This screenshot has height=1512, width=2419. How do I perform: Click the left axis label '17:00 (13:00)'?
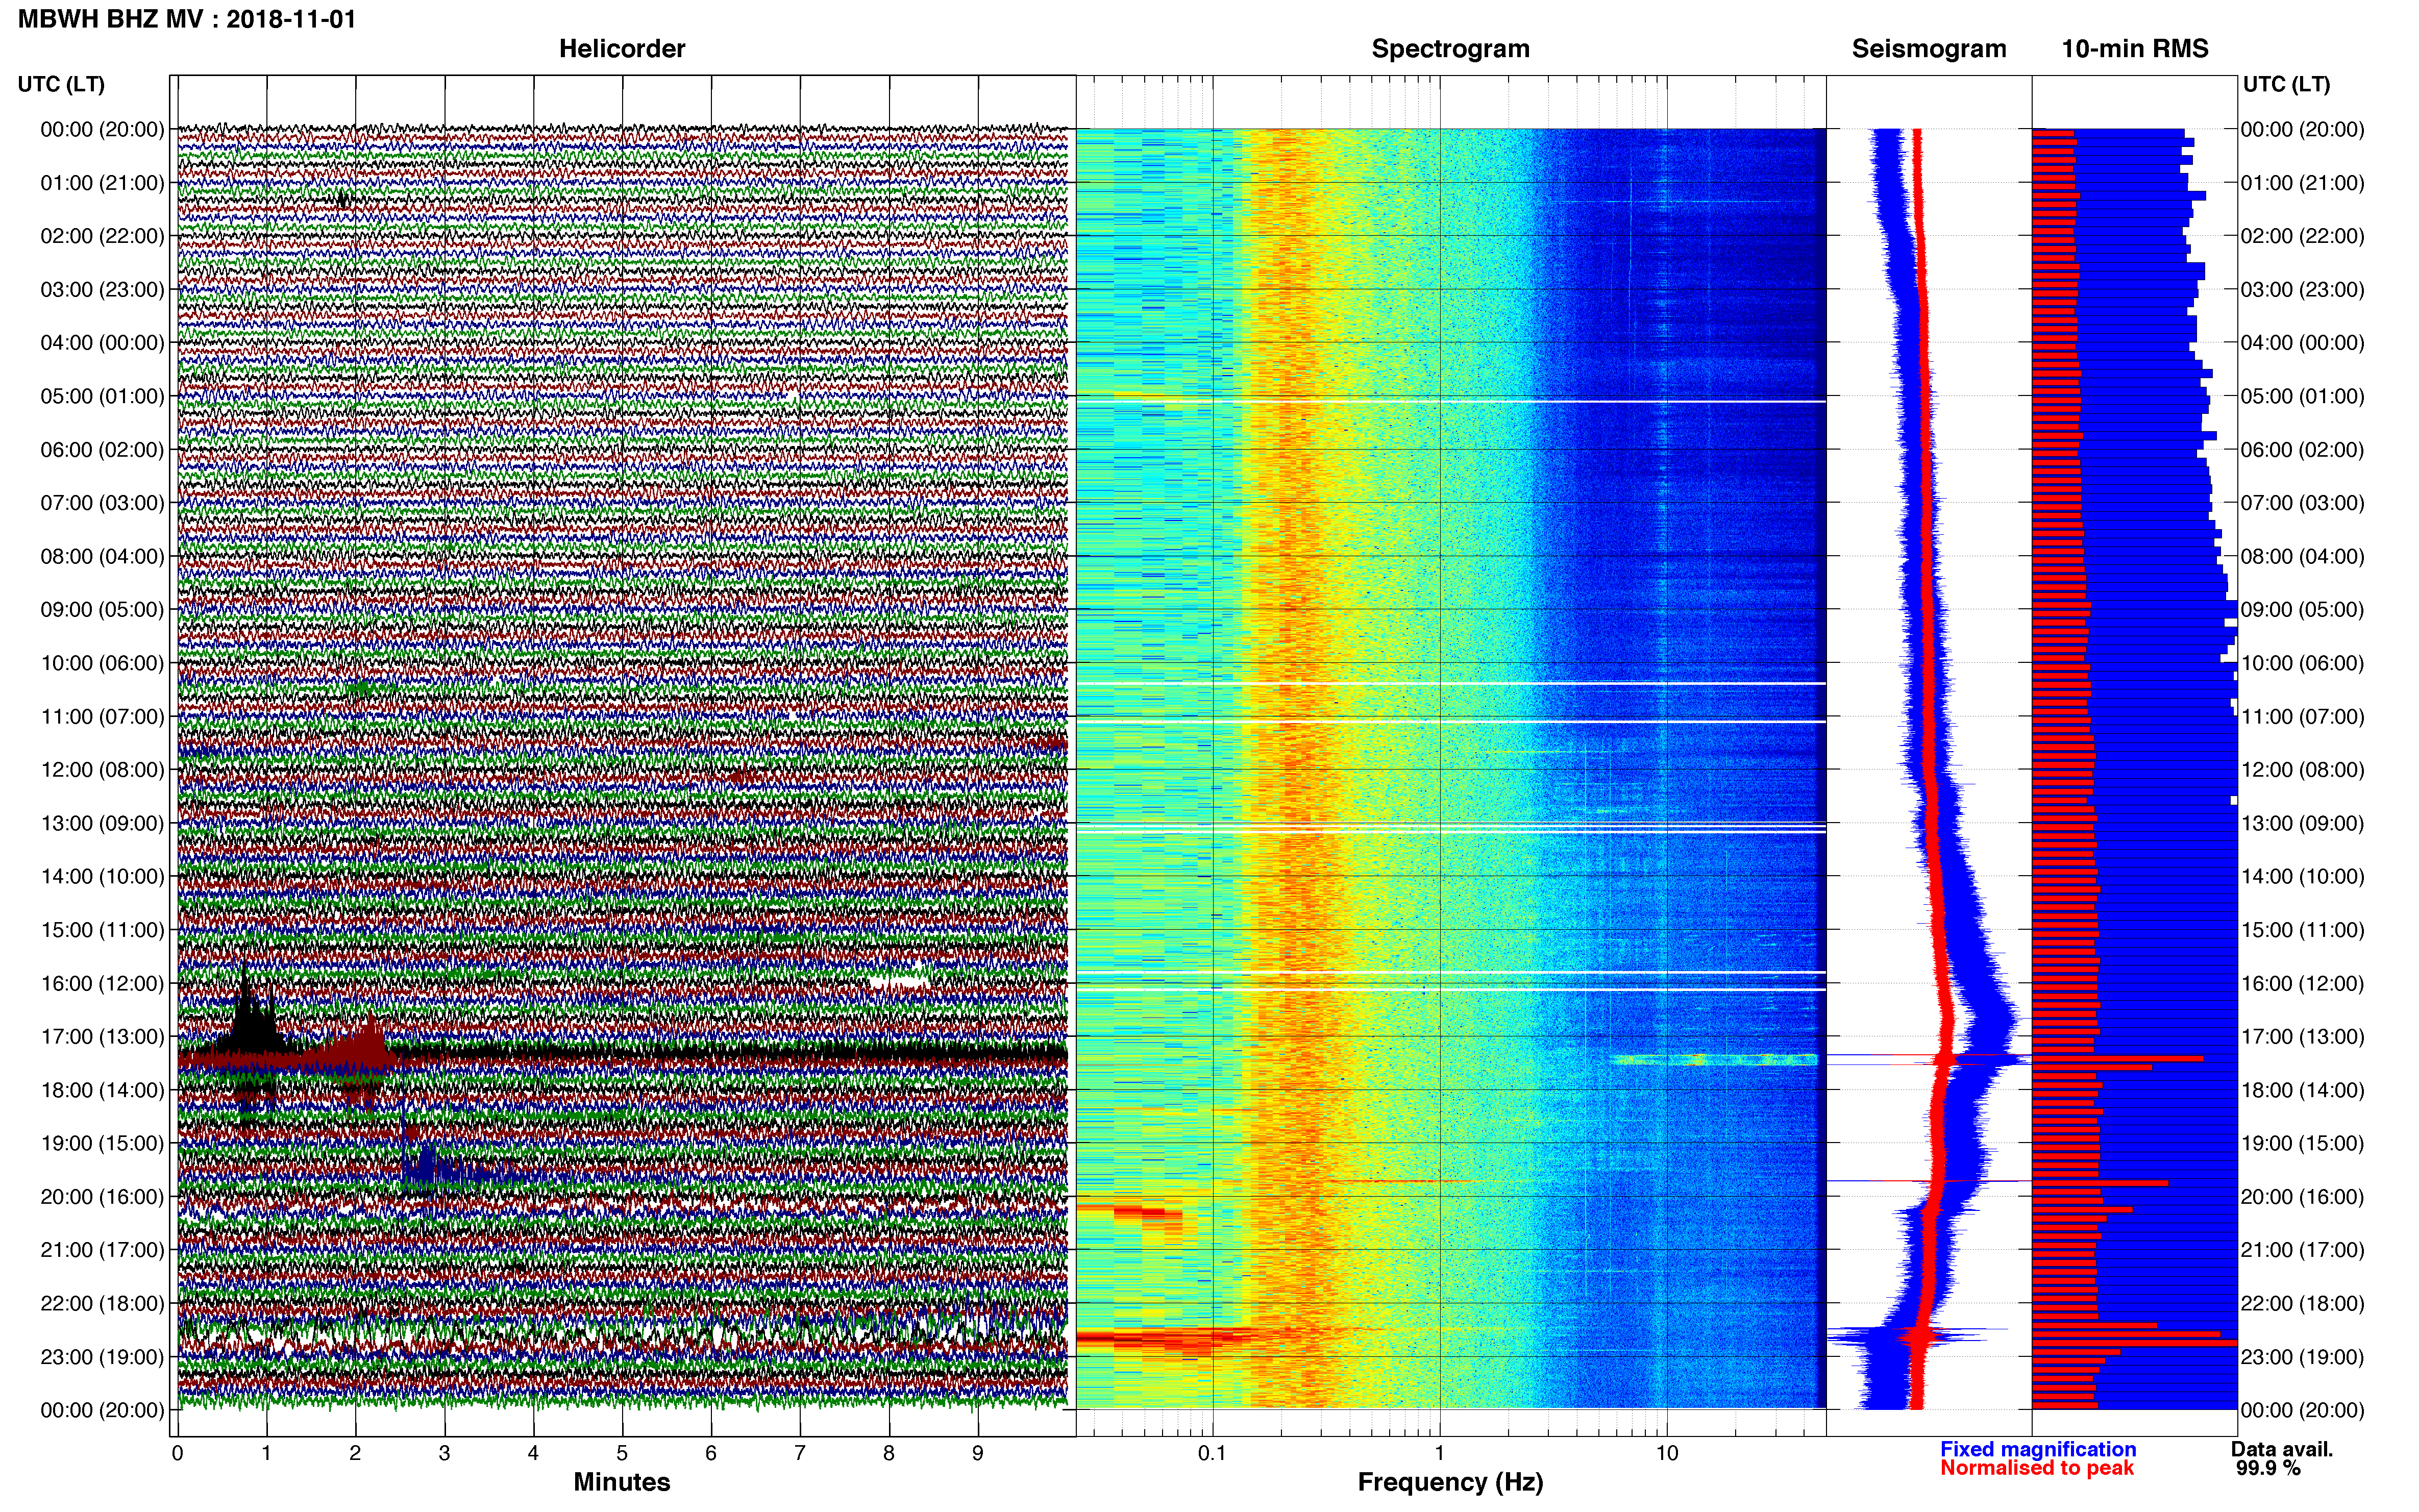(102, 1037)
